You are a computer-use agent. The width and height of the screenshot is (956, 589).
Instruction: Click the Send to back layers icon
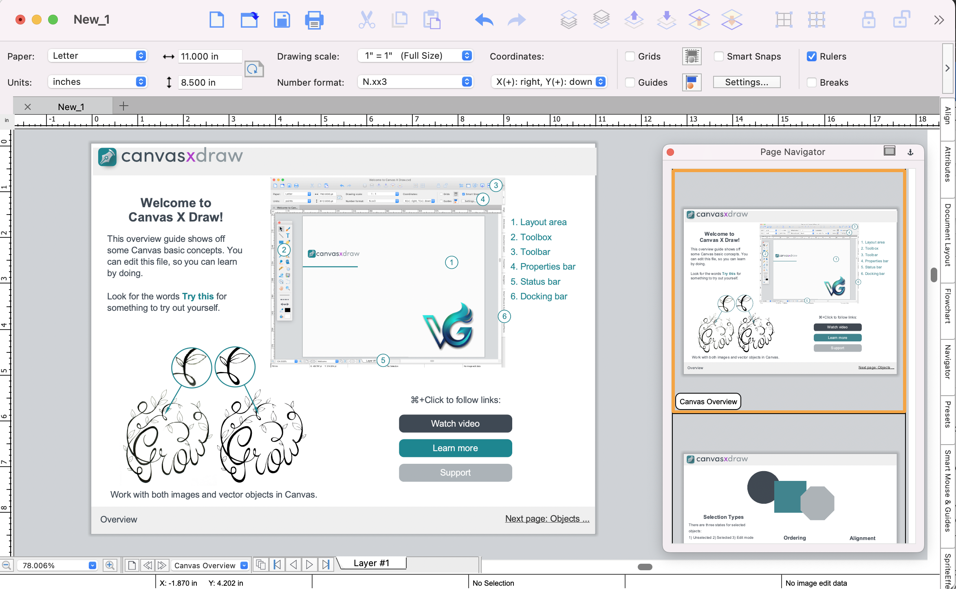[601, 20]
